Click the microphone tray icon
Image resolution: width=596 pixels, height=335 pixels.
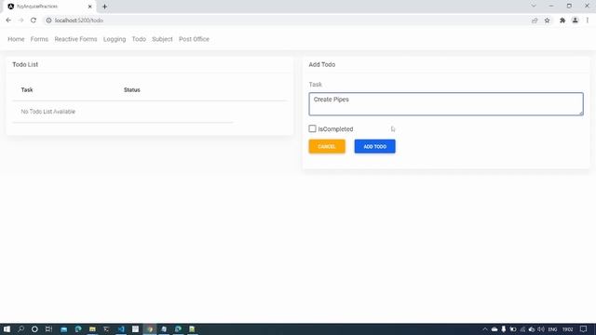504,329
